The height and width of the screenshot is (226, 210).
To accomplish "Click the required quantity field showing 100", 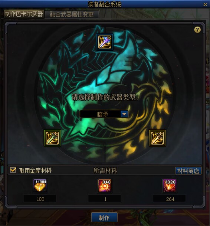I will tap(40, 199).
